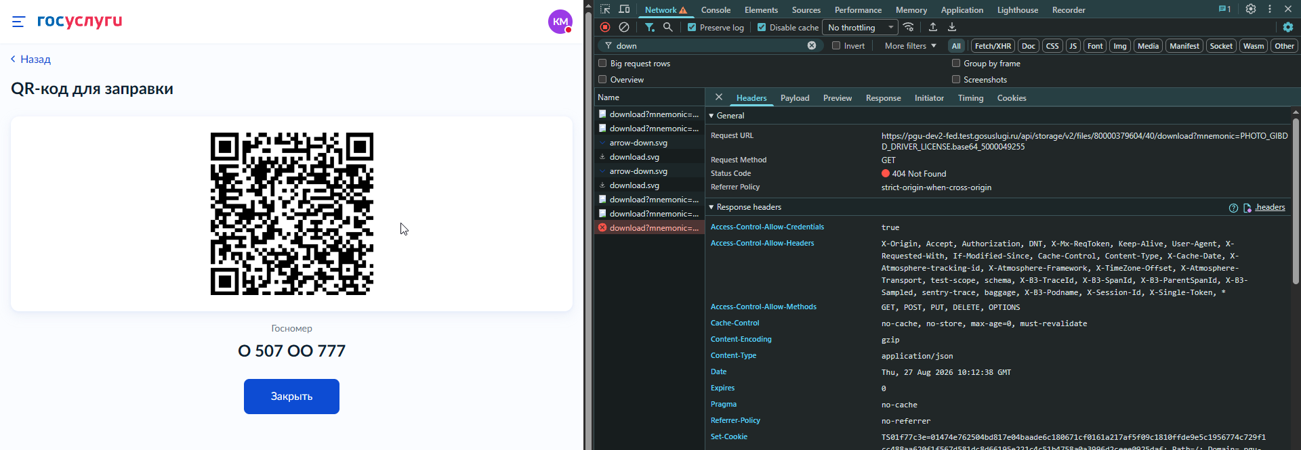Click the header overrides file icon
The height and width of the screenshot is (450, 1301).
coord(1247,208)
